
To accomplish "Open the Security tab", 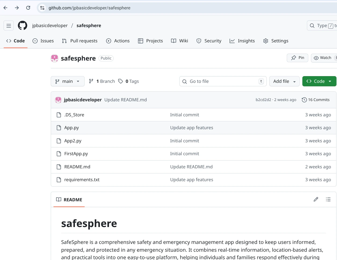I will pos(209,41).
